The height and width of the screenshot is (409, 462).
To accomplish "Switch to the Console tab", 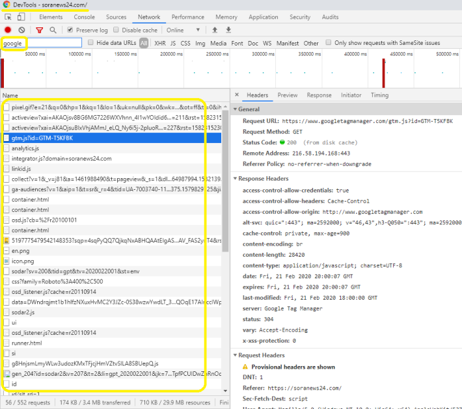I will coord(85,17).
